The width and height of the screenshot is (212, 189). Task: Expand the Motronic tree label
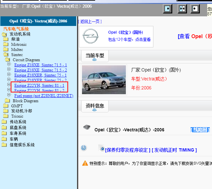pyautogui.click(x=19, y=45)
